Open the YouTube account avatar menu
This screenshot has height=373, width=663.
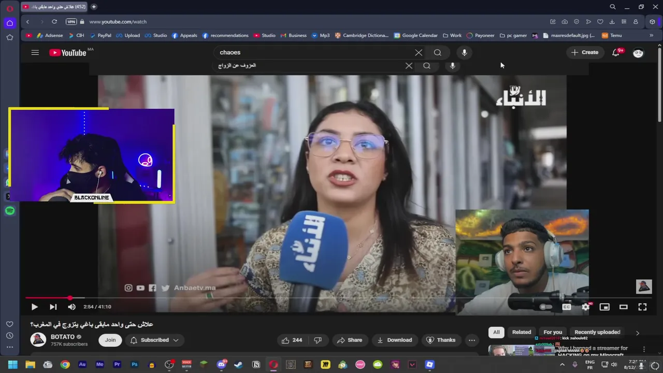638,52
